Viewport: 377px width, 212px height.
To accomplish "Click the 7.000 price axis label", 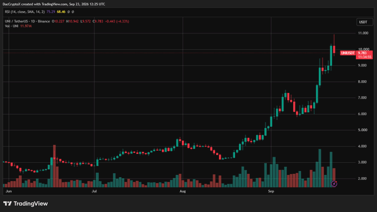I will click(362, 98).
